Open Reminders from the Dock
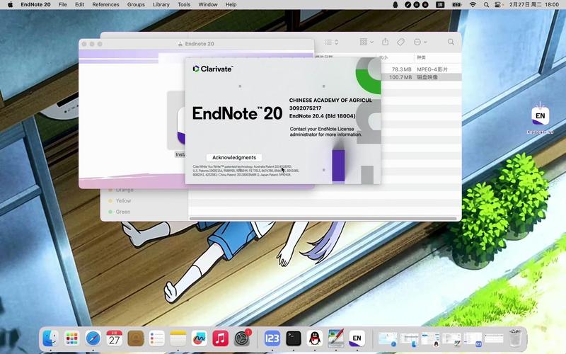The width and height of the screenshot is (566, 354). coord(156,338)
